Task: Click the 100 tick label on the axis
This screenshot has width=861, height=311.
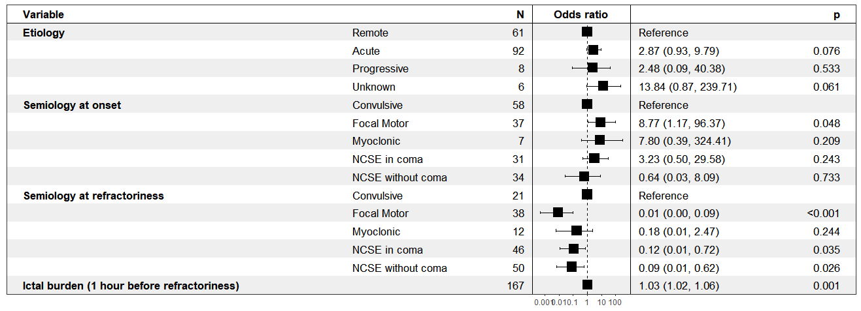Action: [615, 303]
